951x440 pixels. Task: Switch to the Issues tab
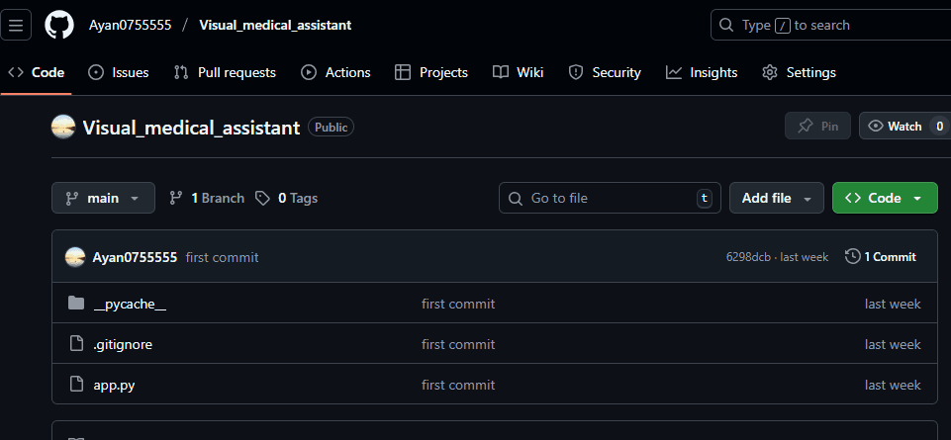119,72
